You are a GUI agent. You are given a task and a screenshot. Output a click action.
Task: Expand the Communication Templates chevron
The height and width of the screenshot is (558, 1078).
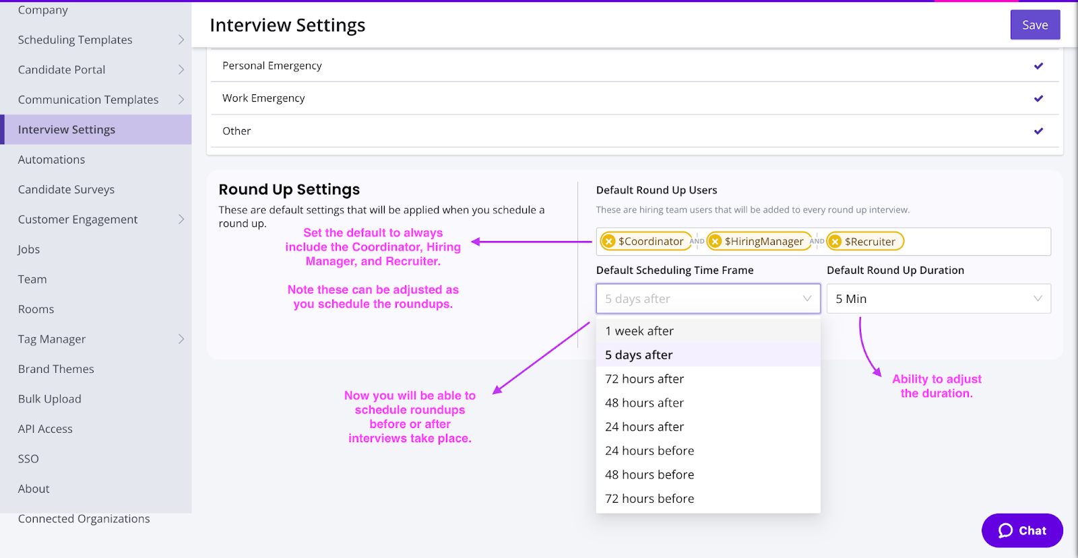tap(181, 100)
